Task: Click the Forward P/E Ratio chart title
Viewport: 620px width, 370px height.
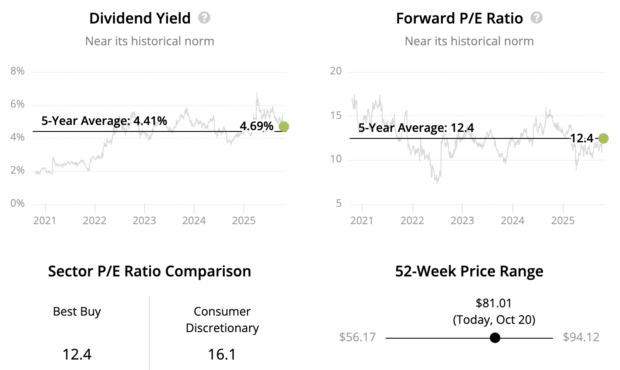Action: tap(459, 18)
